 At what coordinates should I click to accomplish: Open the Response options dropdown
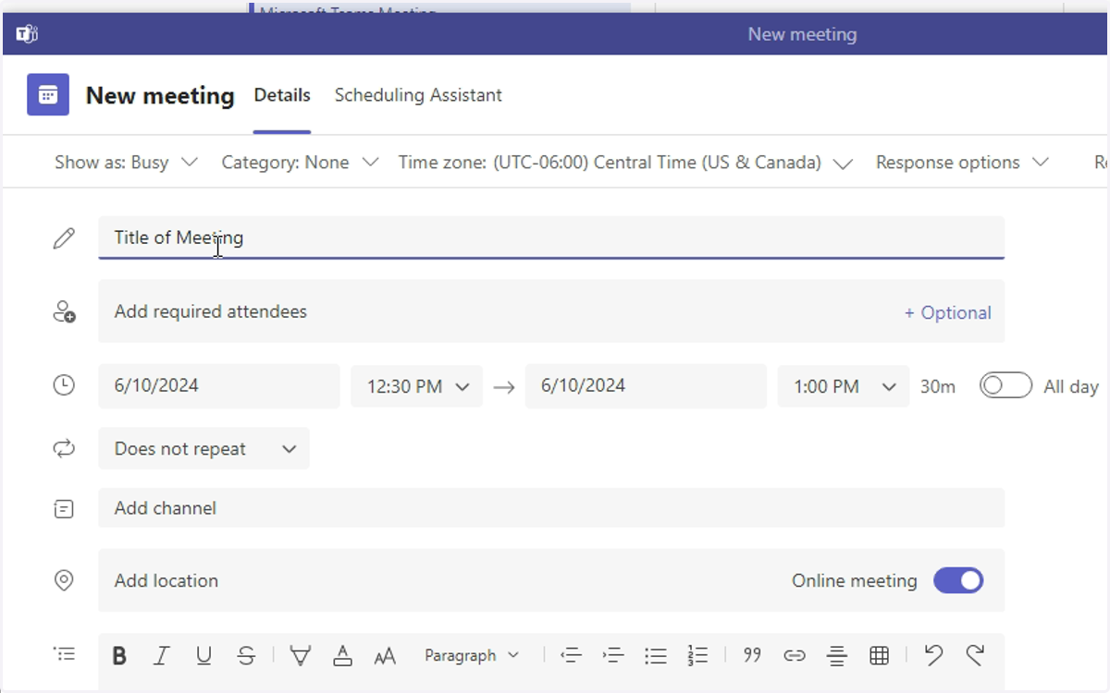coord(963,163)
